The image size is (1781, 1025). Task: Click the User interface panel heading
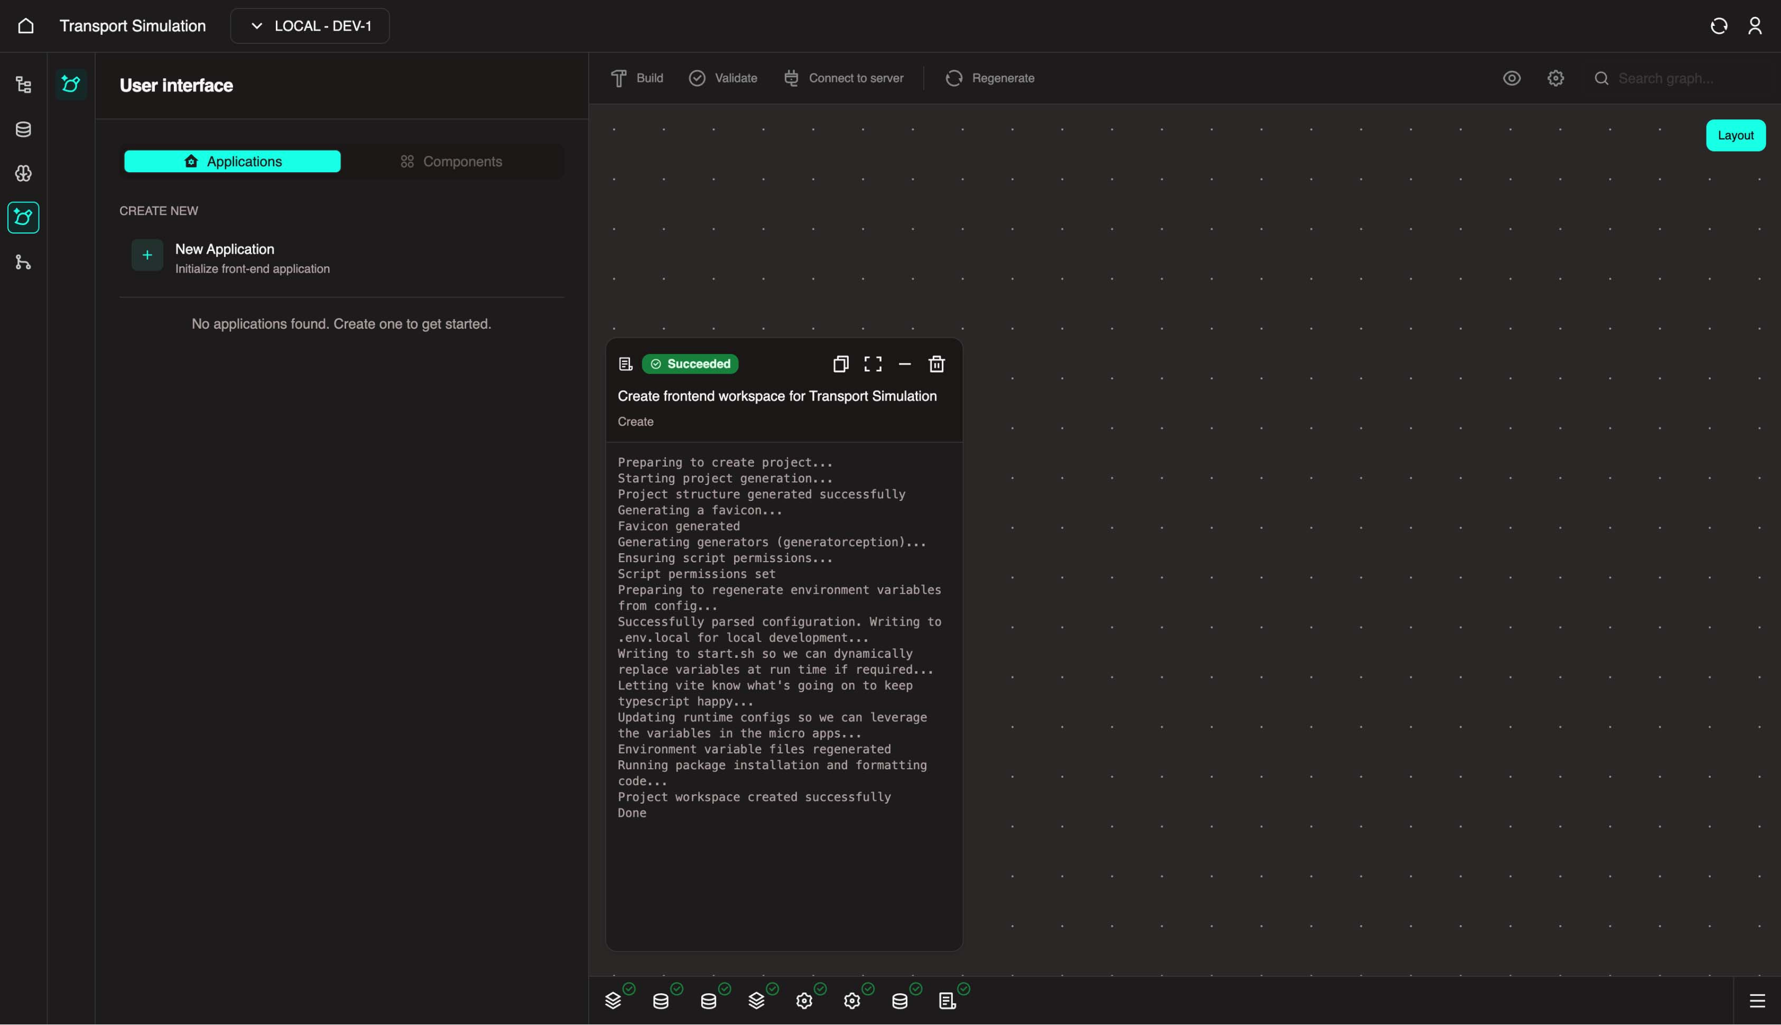[x=176, y=85]
